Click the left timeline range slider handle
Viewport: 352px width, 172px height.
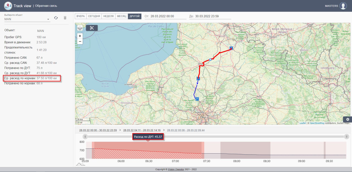pos(85,136)
